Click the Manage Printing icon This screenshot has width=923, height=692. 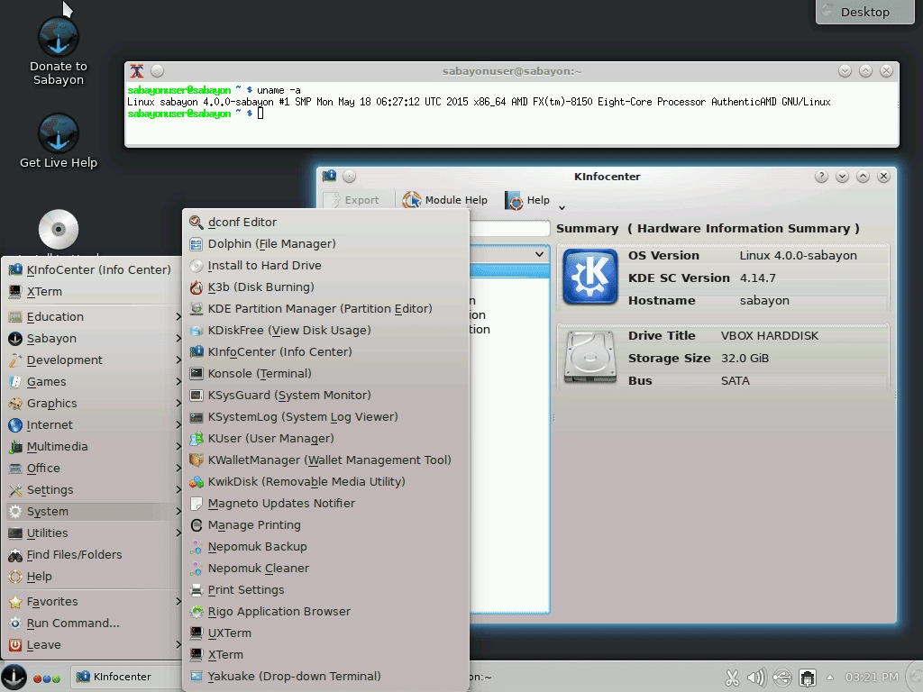click(x=196, y=525)
